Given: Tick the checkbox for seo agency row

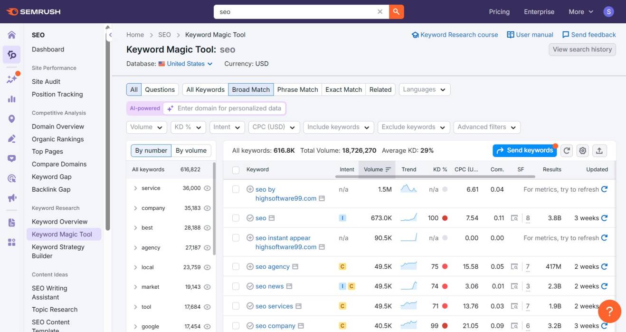Looking at the screenshot, I should pos(236,266).
